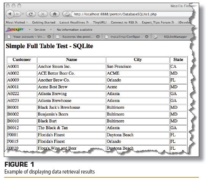The image size is (206, 180).
Task: Click the Name column header
Action: point(71,59)
